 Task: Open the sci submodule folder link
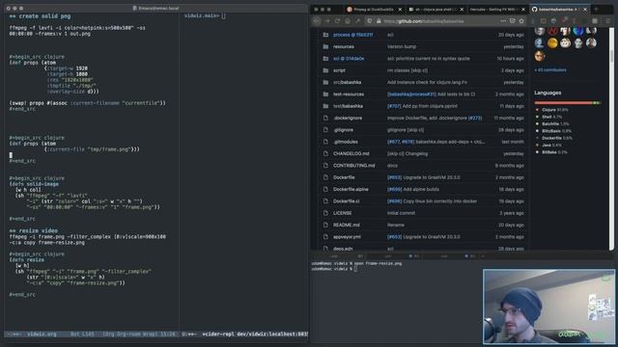click(x=349, y=59)
